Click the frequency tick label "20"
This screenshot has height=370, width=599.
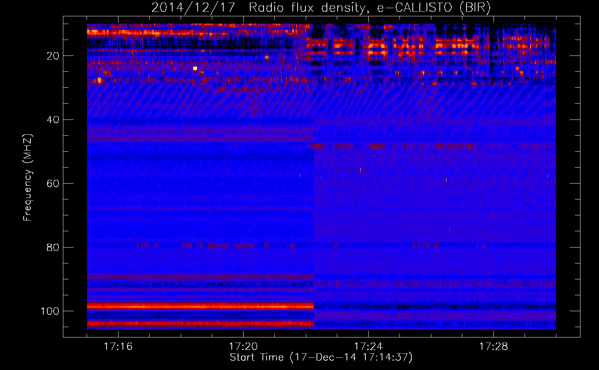coord(53,56)
